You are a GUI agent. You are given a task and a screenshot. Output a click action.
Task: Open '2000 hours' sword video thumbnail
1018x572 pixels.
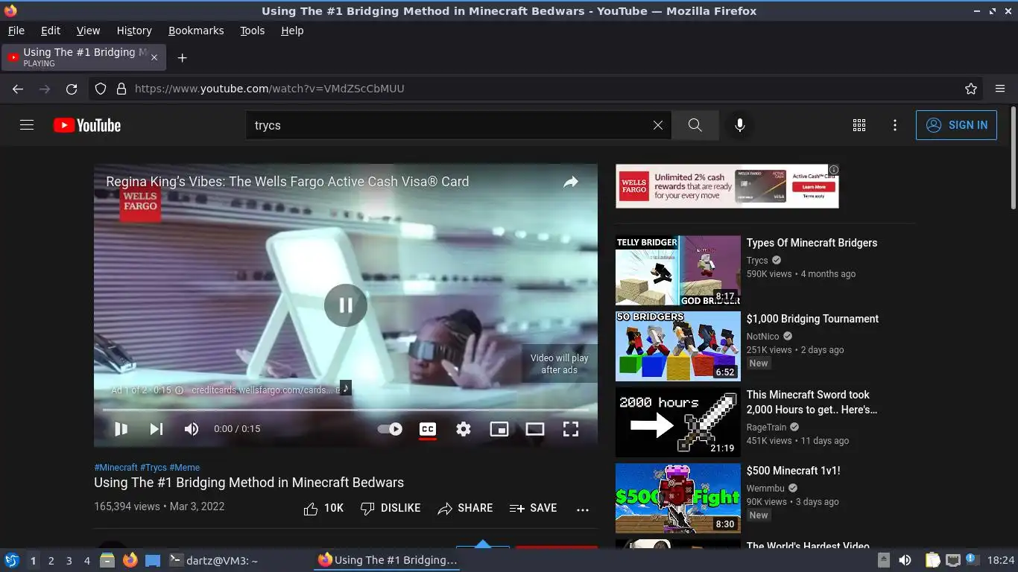coord(678,422)
